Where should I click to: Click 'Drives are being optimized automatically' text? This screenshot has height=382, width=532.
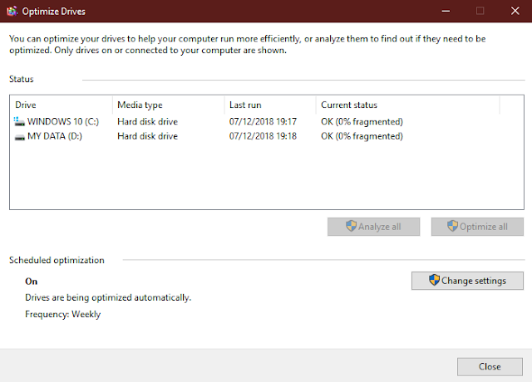(108, 297)
